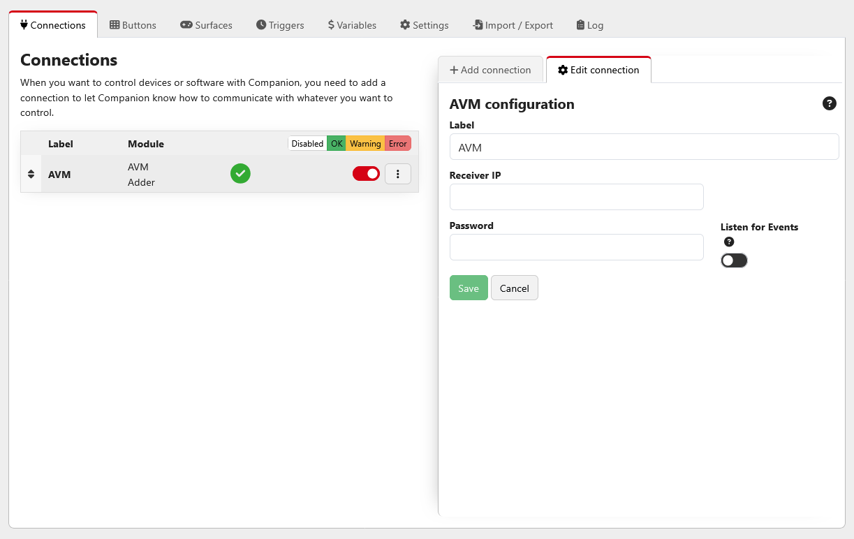Go to the Variables tab

coord(352,25)
